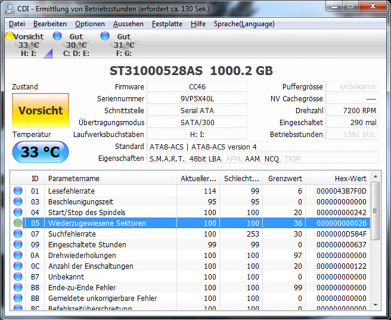
Task: Click status orb for Beschleunigungszeit row
Action: tap(18, 201)
